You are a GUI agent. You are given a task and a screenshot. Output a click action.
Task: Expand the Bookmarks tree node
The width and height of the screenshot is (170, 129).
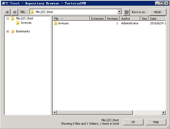click(8, 31)
